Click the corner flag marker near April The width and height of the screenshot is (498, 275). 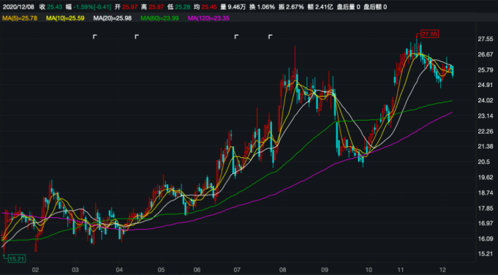(137, 37)
